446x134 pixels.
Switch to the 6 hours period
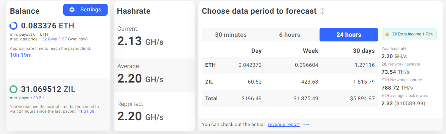290,35
